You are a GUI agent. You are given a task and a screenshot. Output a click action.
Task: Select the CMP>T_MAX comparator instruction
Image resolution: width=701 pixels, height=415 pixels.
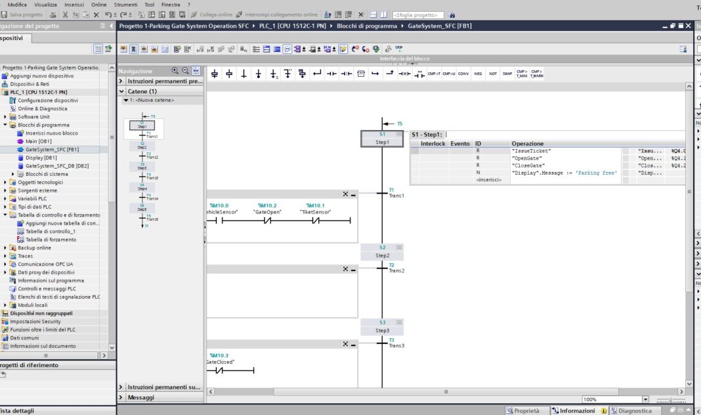point(520,74)
